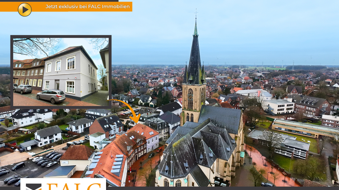This screenshot has height=190, width=339.
Task: Click the front door of the grey house
Action: click(58, 84)
